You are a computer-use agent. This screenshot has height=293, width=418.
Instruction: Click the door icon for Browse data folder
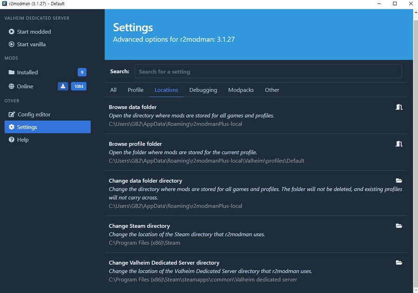tap(398, 107)
